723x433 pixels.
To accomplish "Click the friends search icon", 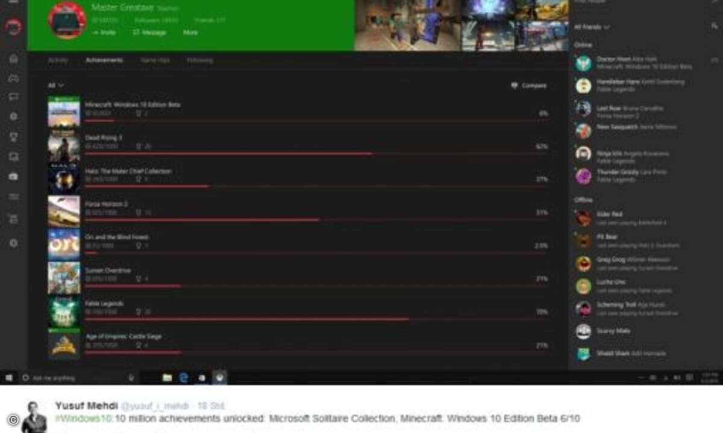I will click(714, 27).
